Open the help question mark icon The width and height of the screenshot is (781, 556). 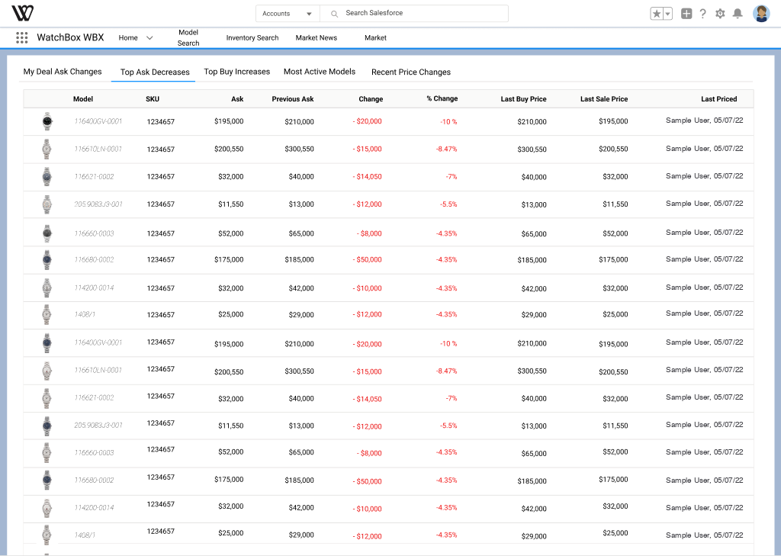click(x=702, y=14)
